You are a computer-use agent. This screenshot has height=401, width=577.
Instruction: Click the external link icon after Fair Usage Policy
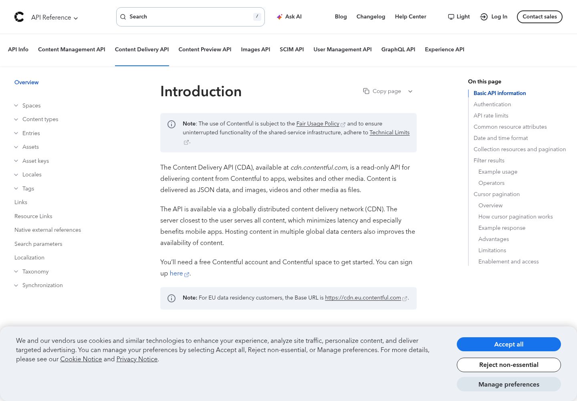(343, 124)
